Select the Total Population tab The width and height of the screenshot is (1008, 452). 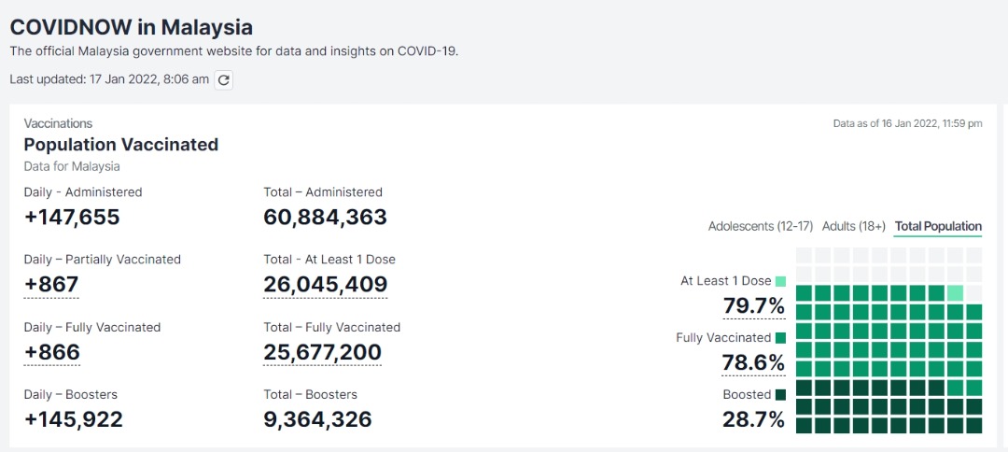click(x=938, y=226)
